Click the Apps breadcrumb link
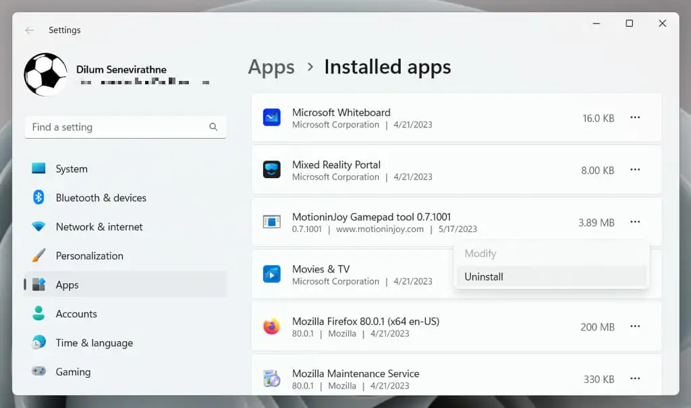 271,67
